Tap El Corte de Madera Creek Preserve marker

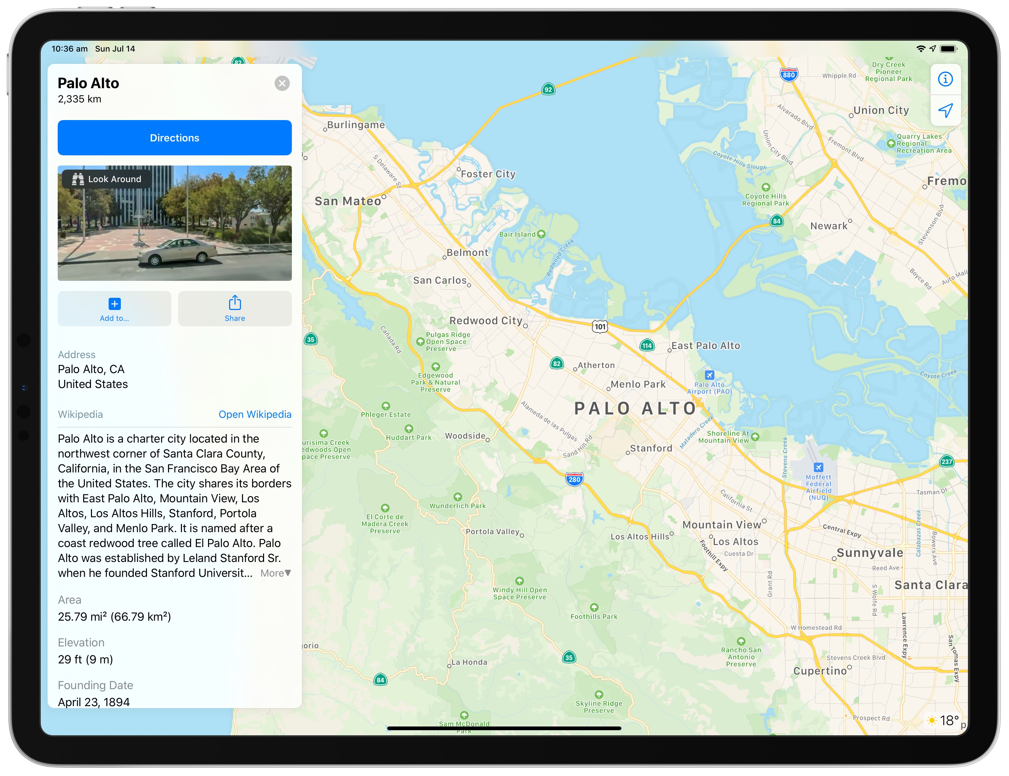385,508
